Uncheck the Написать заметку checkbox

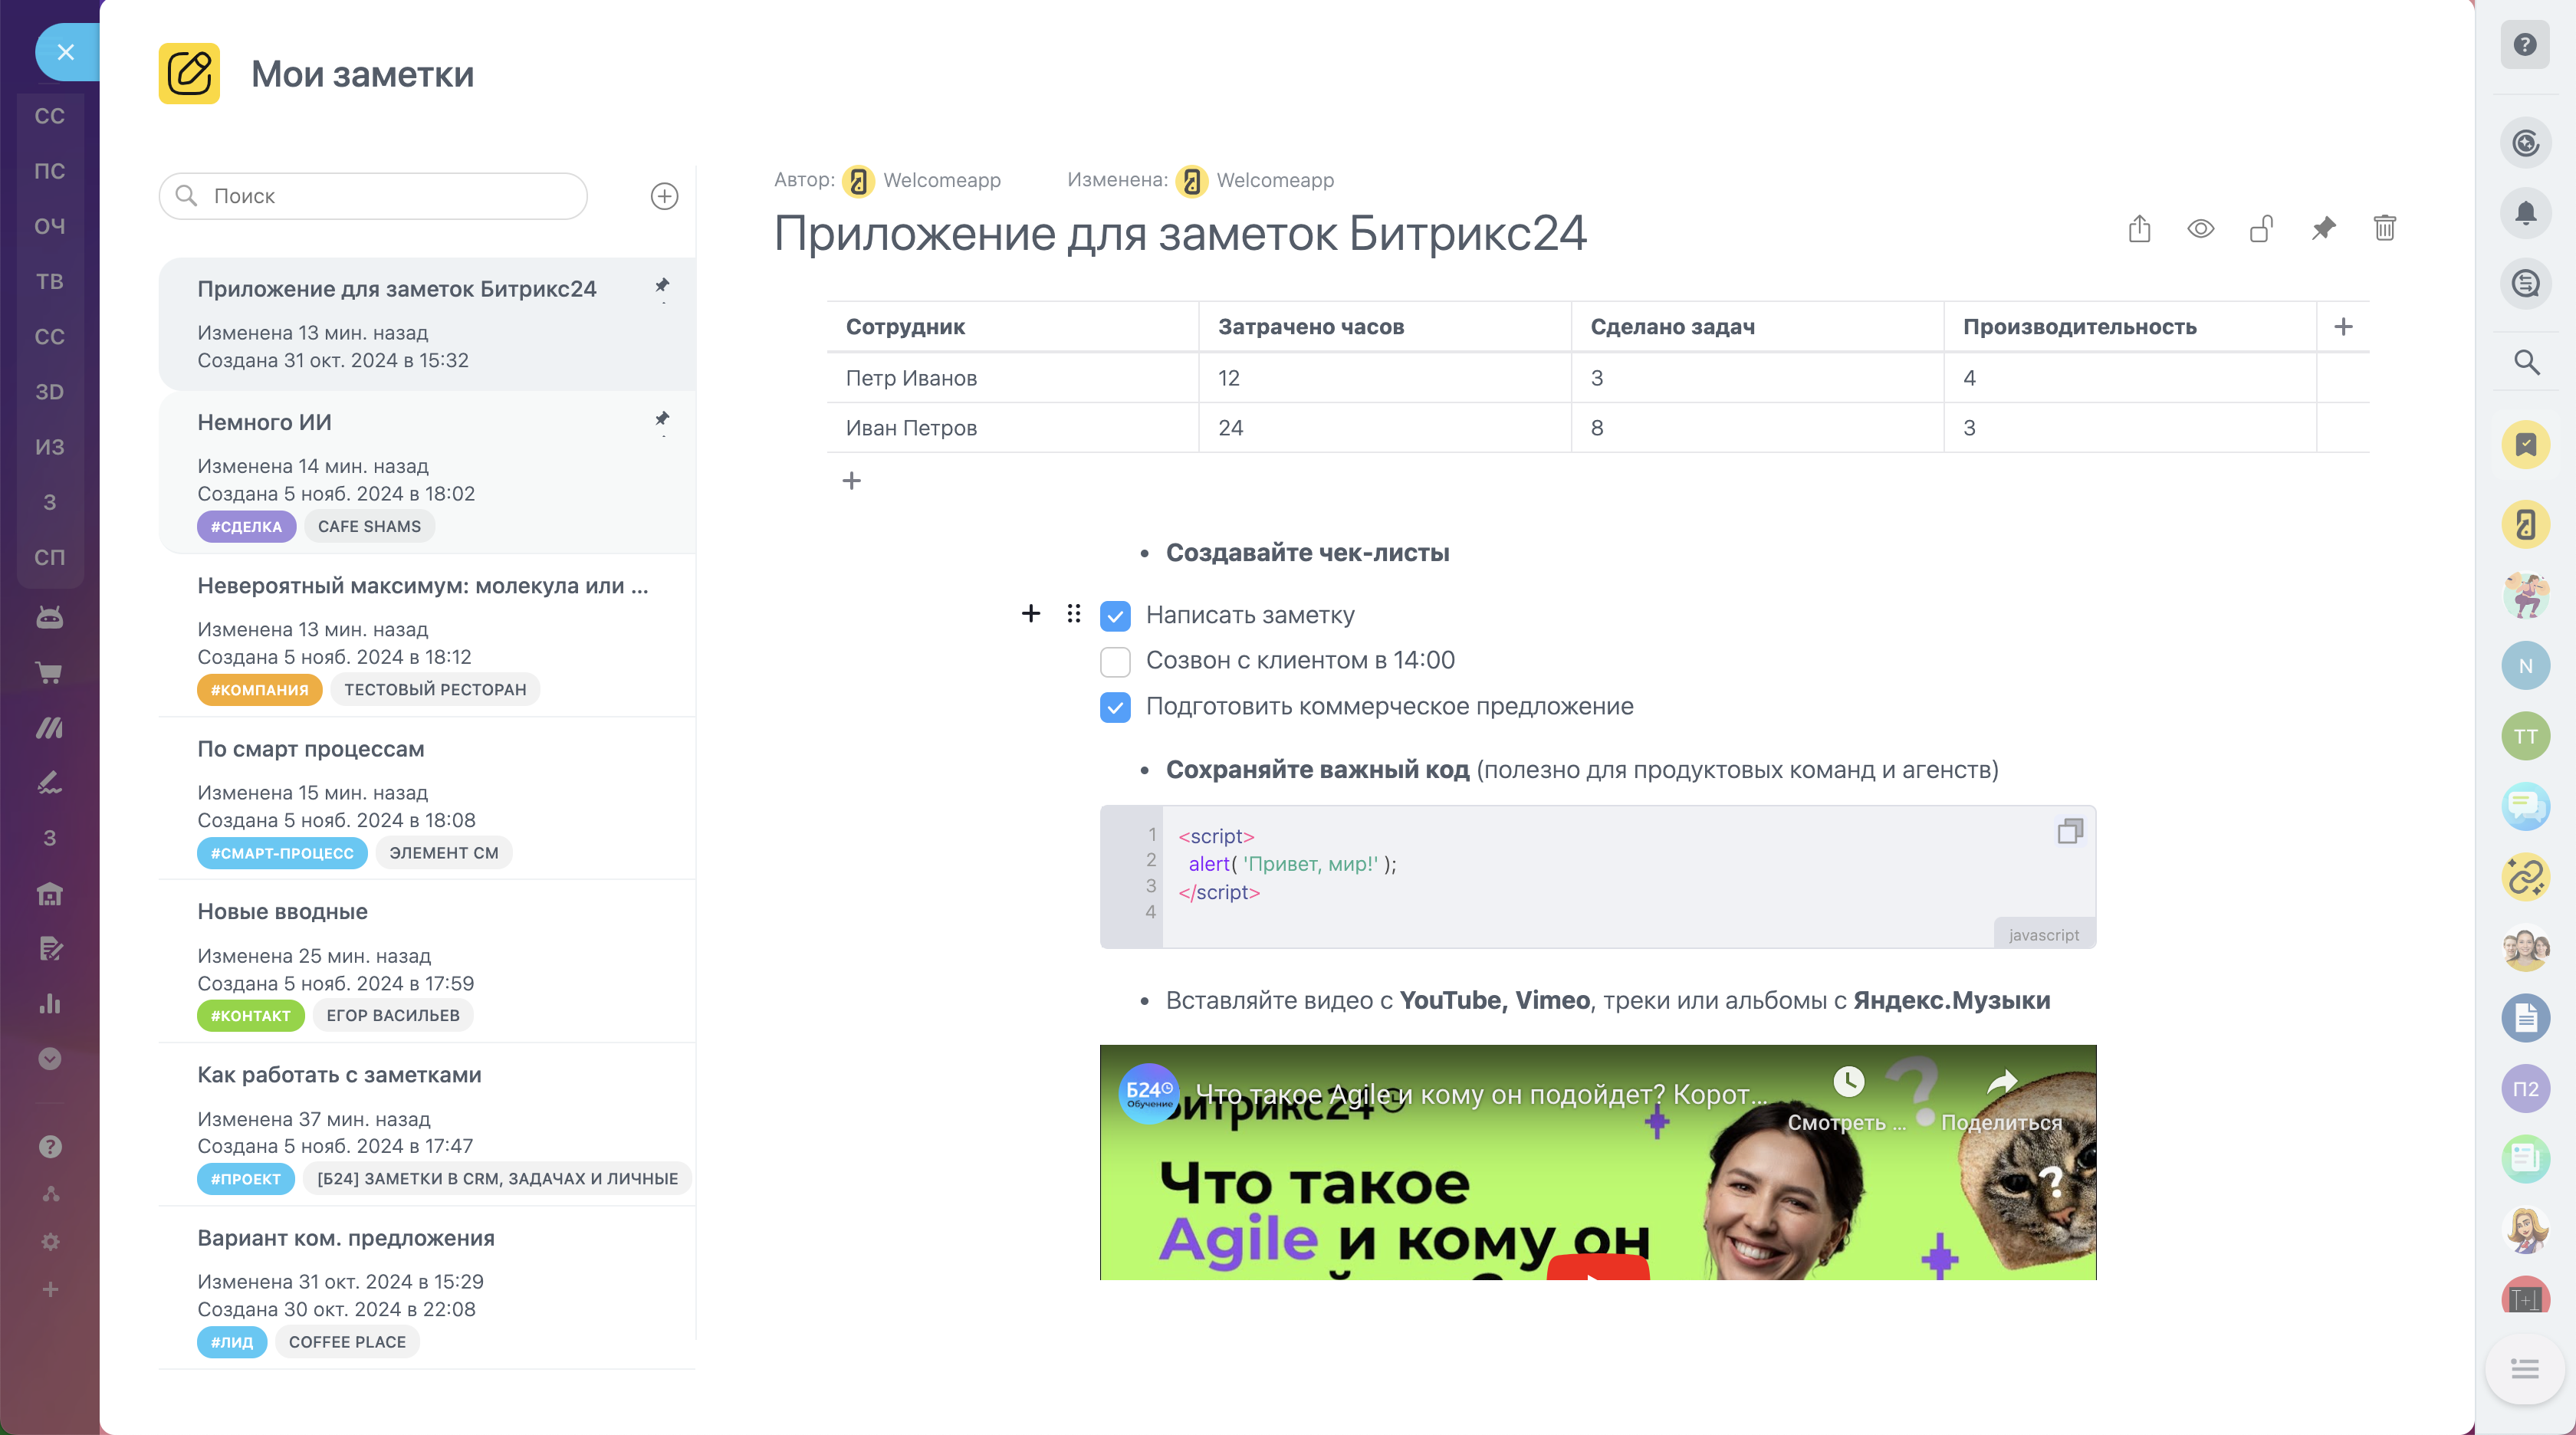click(1115, 616)
